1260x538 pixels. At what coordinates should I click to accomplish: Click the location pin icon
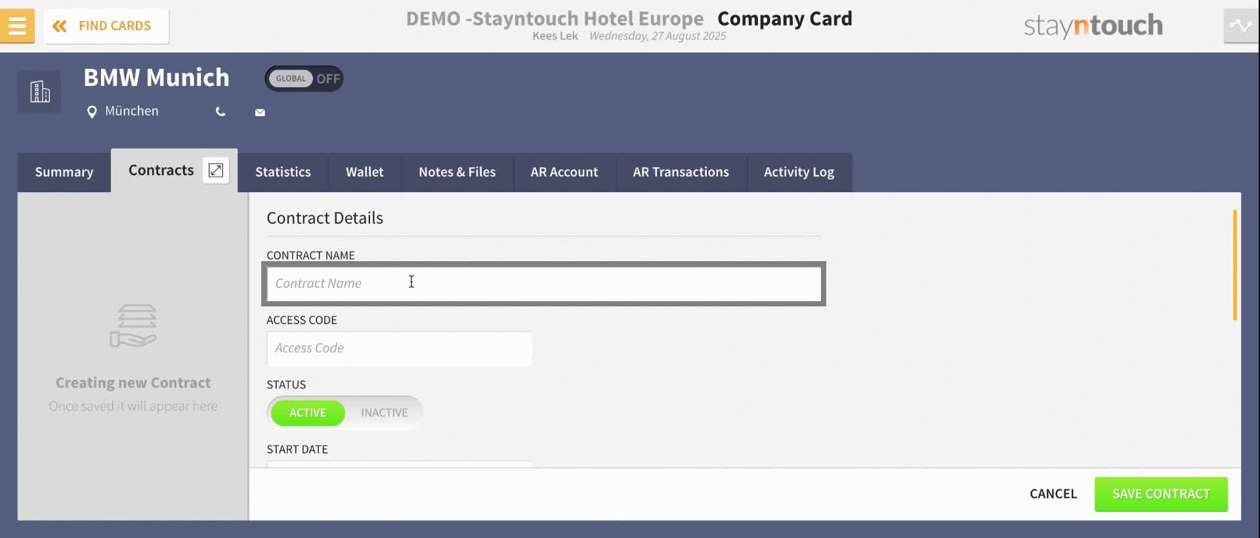pos(92,112)
